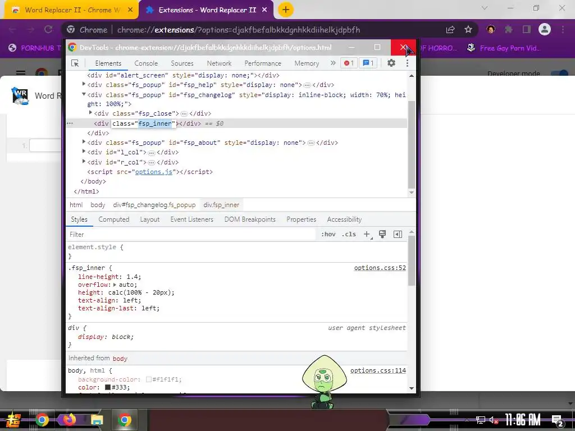This screenshot has height=431, width=575.
Task: Open the notification center icon
Action: point(557,420)
